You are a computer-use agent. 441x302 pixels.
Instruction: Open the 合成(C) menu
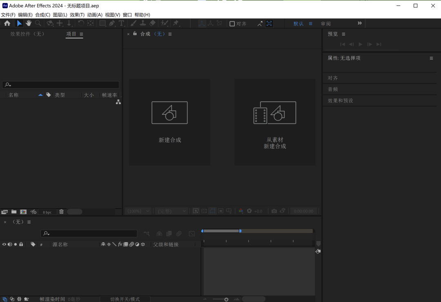click(x=43, y=15)
